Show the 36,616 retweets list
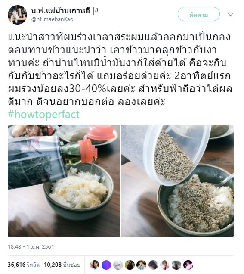The height and width of the screenshot is (274, 244). click(x=24, y=265)
